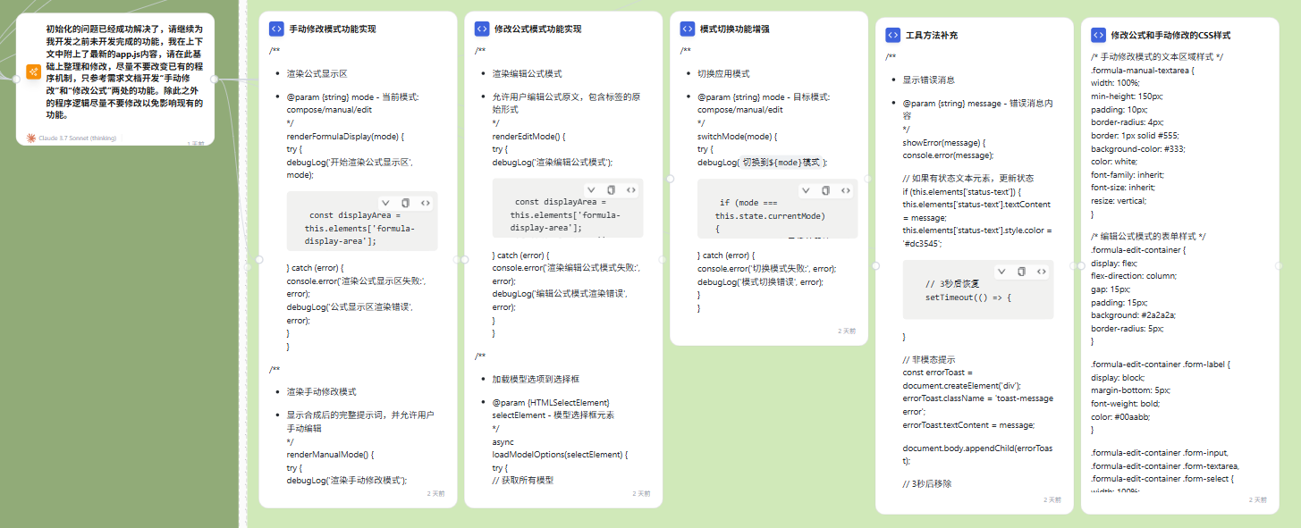Click the bold prompt text on left card
Image resolution: width=1301 pixels, height=528 pixels.
pyautogui.click(x=124, y=72)
